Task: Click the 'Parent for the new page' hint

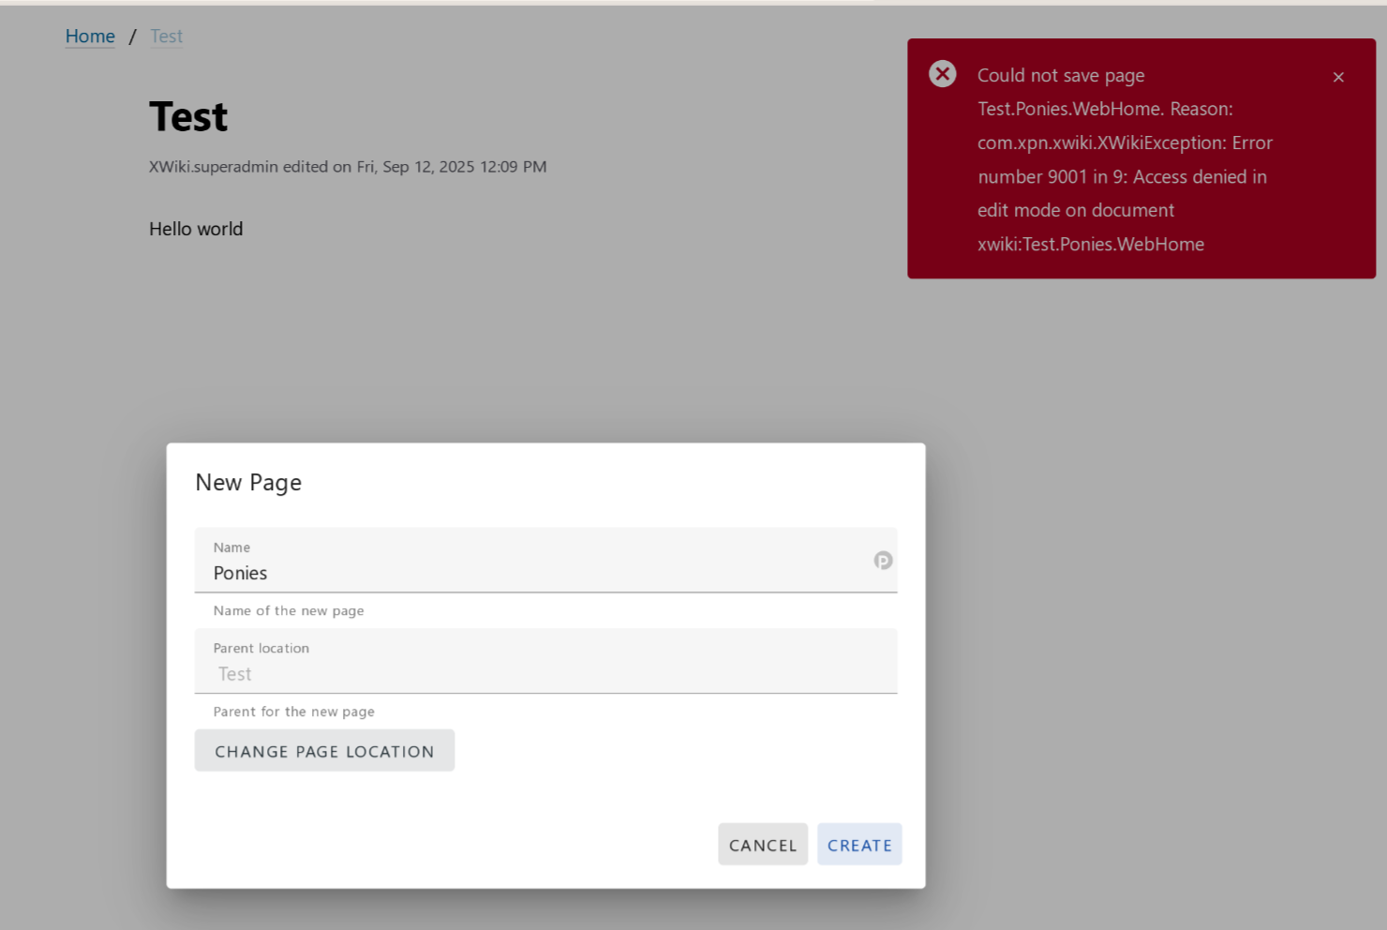Action: tap(293, 712)
